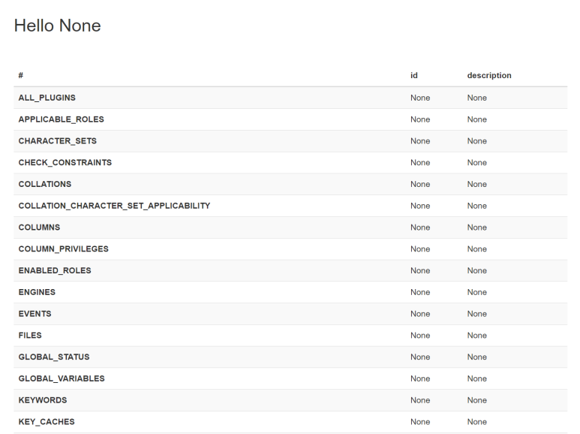580x434 pixels.
Task: Select the ENGINES row name
Action: (37, 292)
